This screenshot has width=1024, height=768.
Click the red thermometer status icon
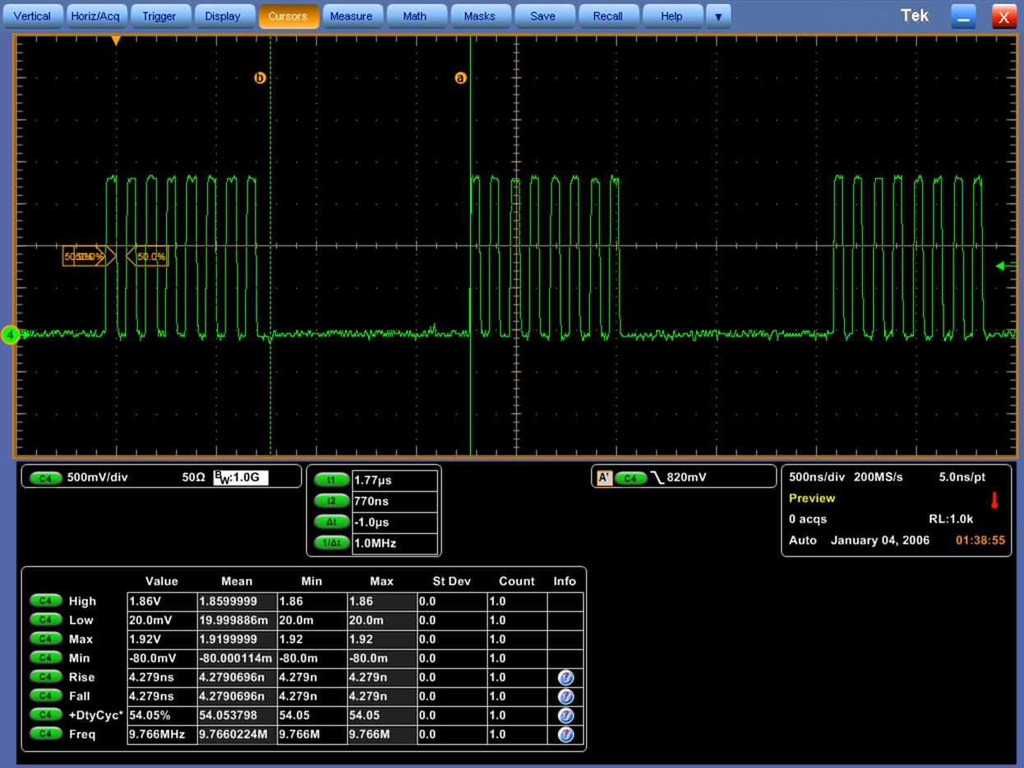pos(994,500)
